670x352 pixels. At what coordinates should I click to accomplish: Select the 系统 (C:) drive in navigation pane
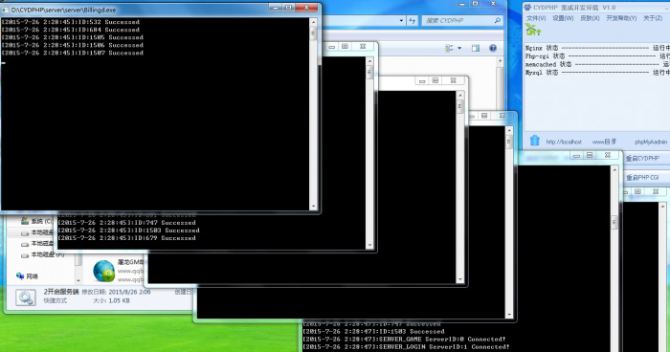pos(36,221)
